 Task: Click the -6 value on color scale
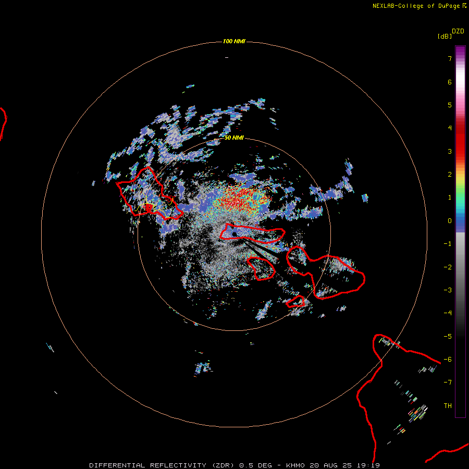click(x=448, y=360)
